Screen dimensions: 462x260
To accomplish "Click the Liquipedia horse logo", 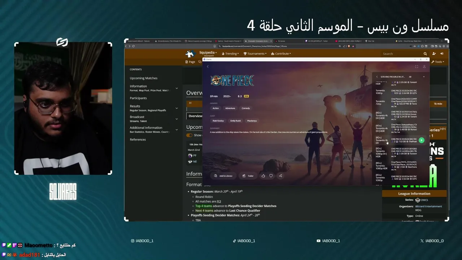I will coord(190,54).
